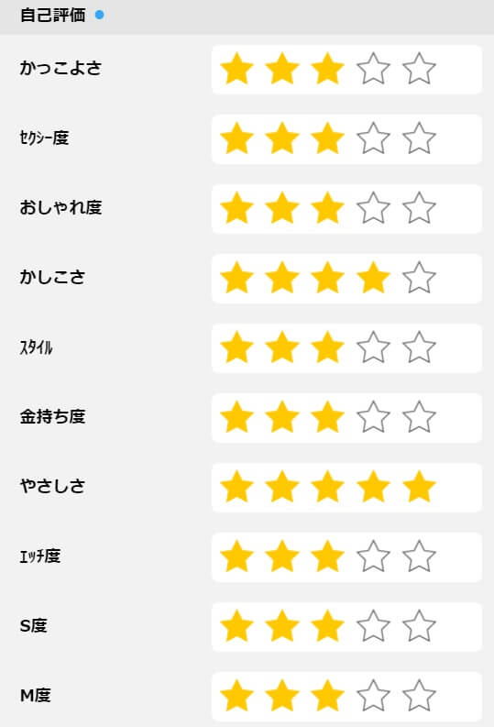Click the かっこよさ label

coord(60,68)
